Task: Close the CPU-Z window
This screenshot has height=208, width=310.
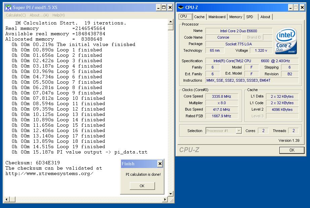Action: click(302, 8)
